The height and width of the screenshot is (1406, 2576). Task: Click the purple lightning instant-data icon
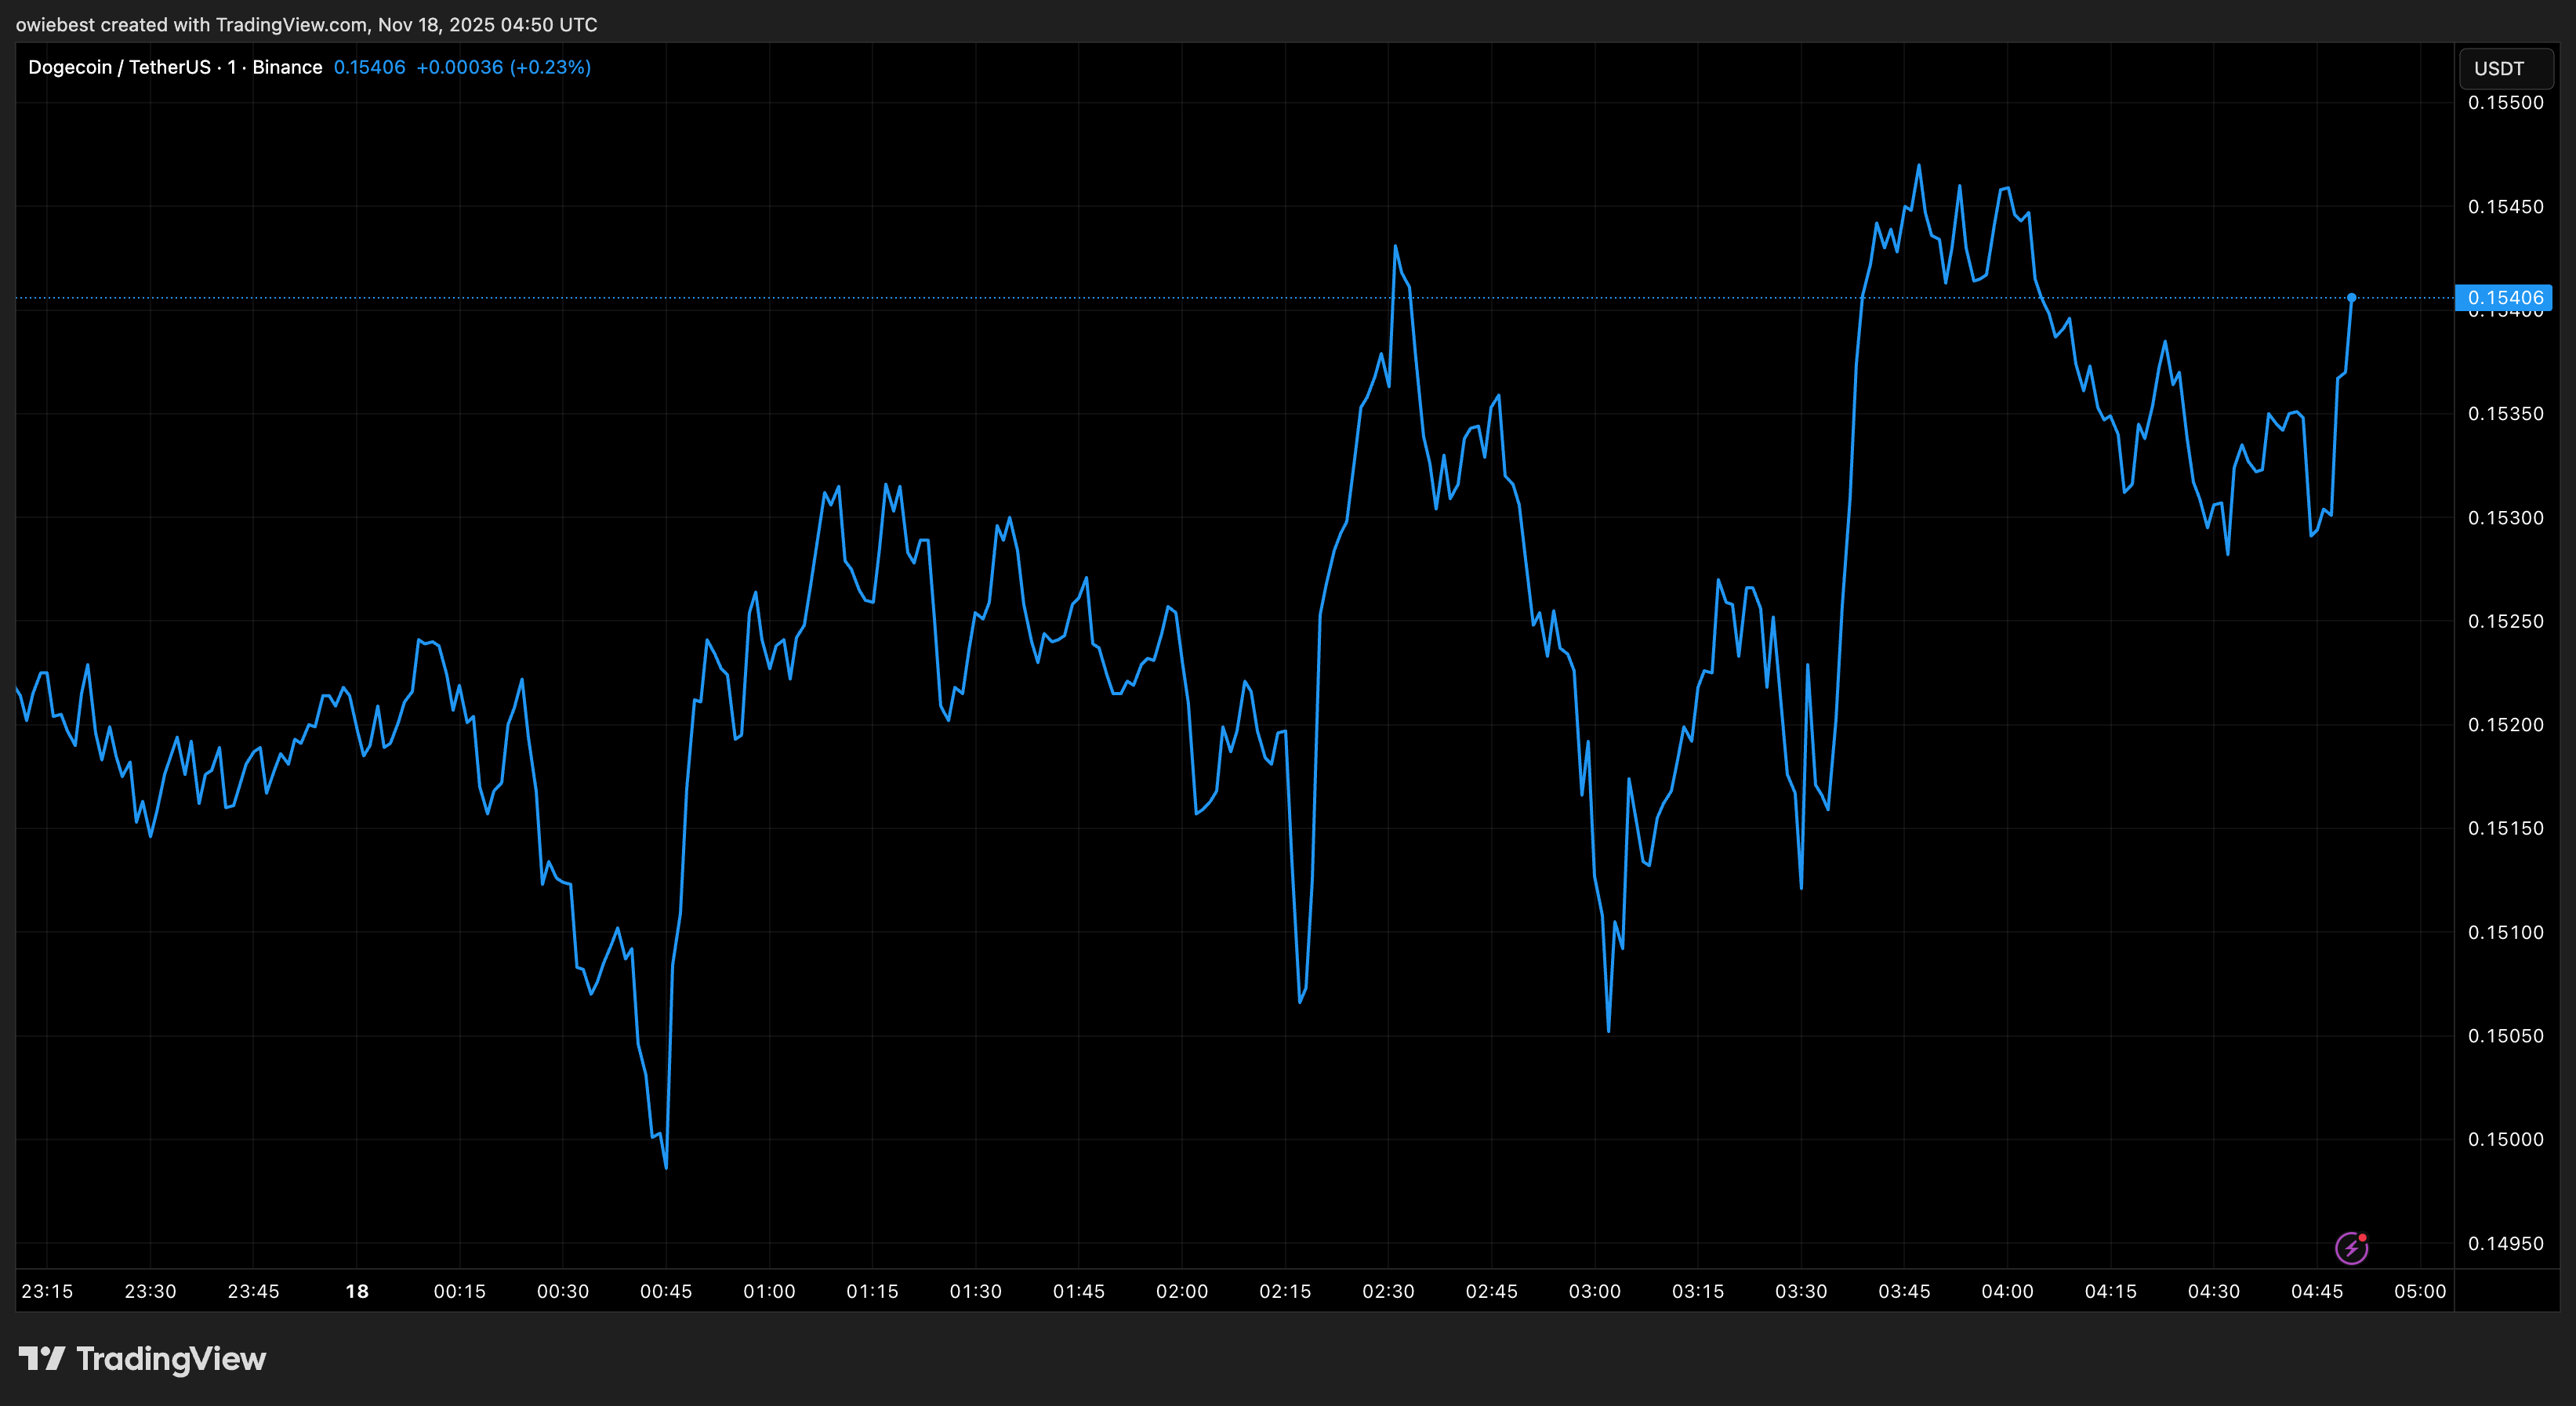(2353, 1246)
